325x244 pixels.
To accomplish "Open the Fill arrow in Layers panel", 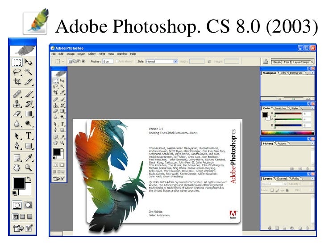I will 311,190.
